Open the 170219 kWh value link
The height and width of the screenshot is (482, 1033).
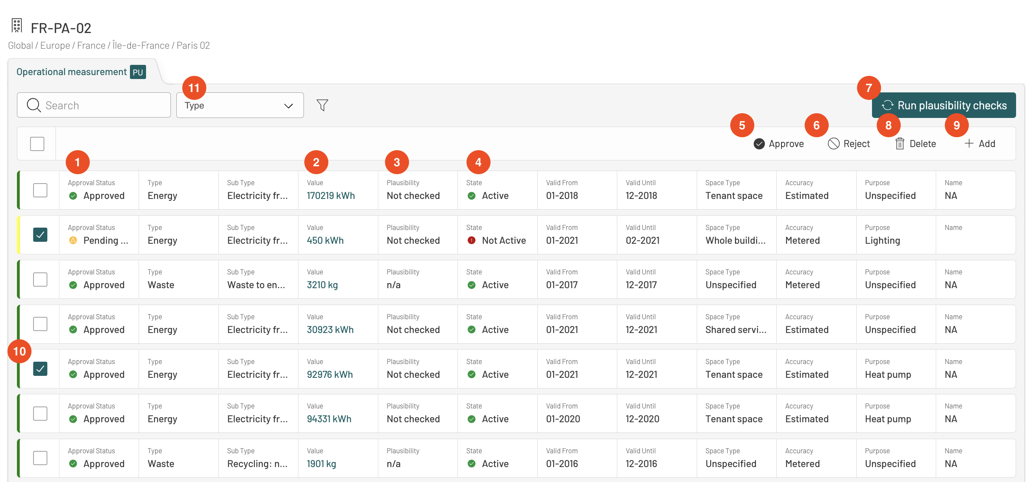click(331, 196)
